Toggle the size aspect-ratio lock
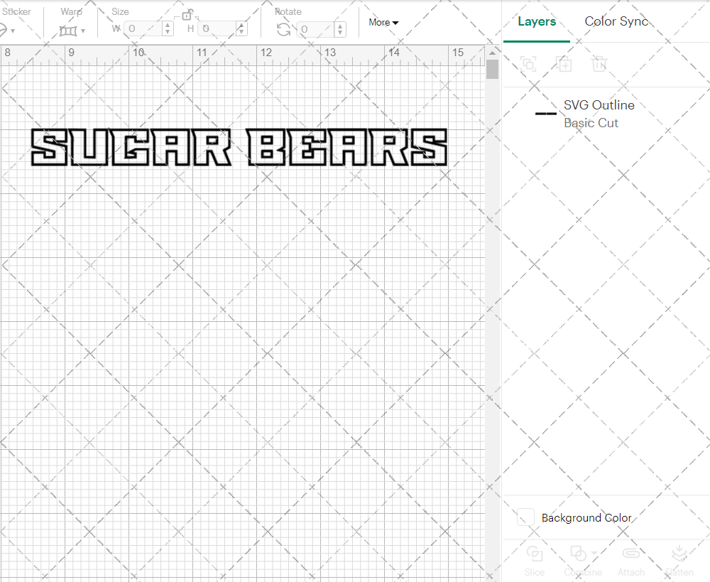This screenshot has height=582, width=710. pos(188,16)
